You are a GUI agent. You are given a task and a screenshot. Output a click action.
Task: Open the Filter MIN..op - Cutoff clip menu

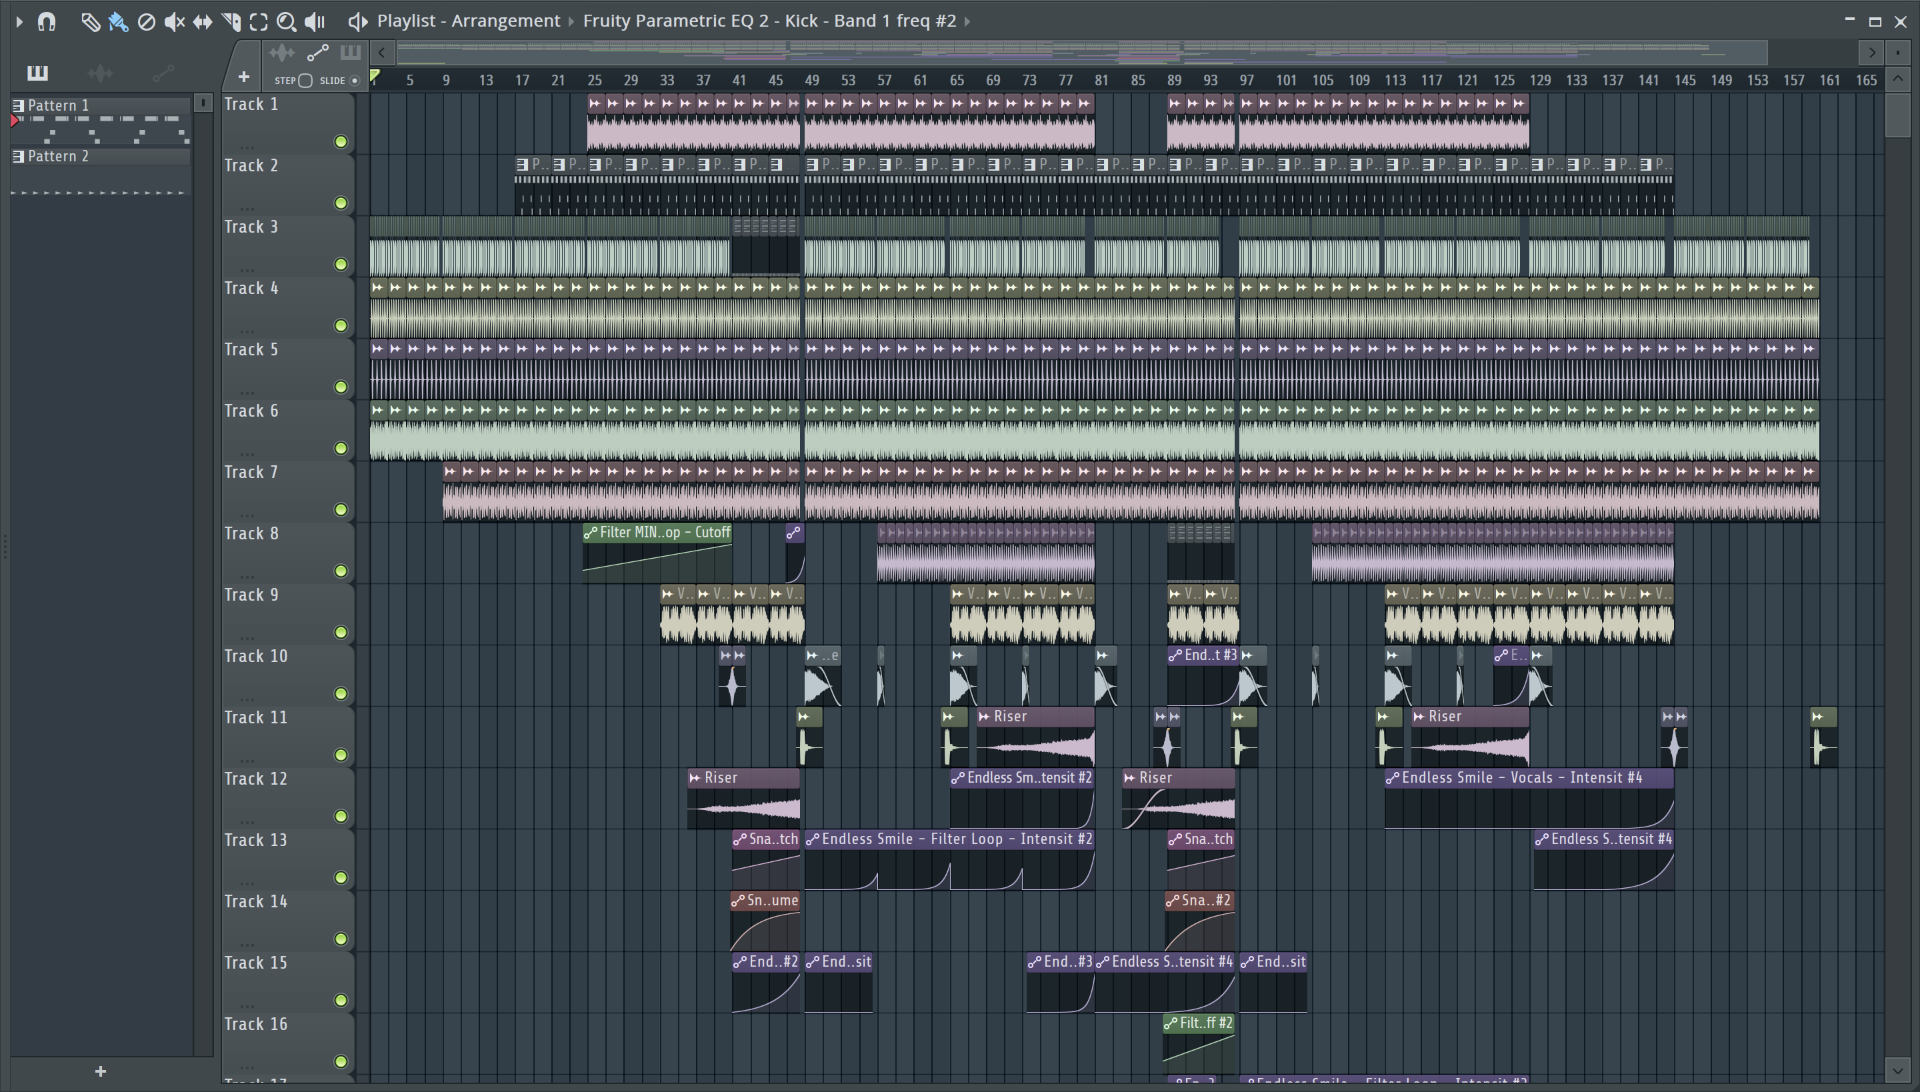click(590, 533)
